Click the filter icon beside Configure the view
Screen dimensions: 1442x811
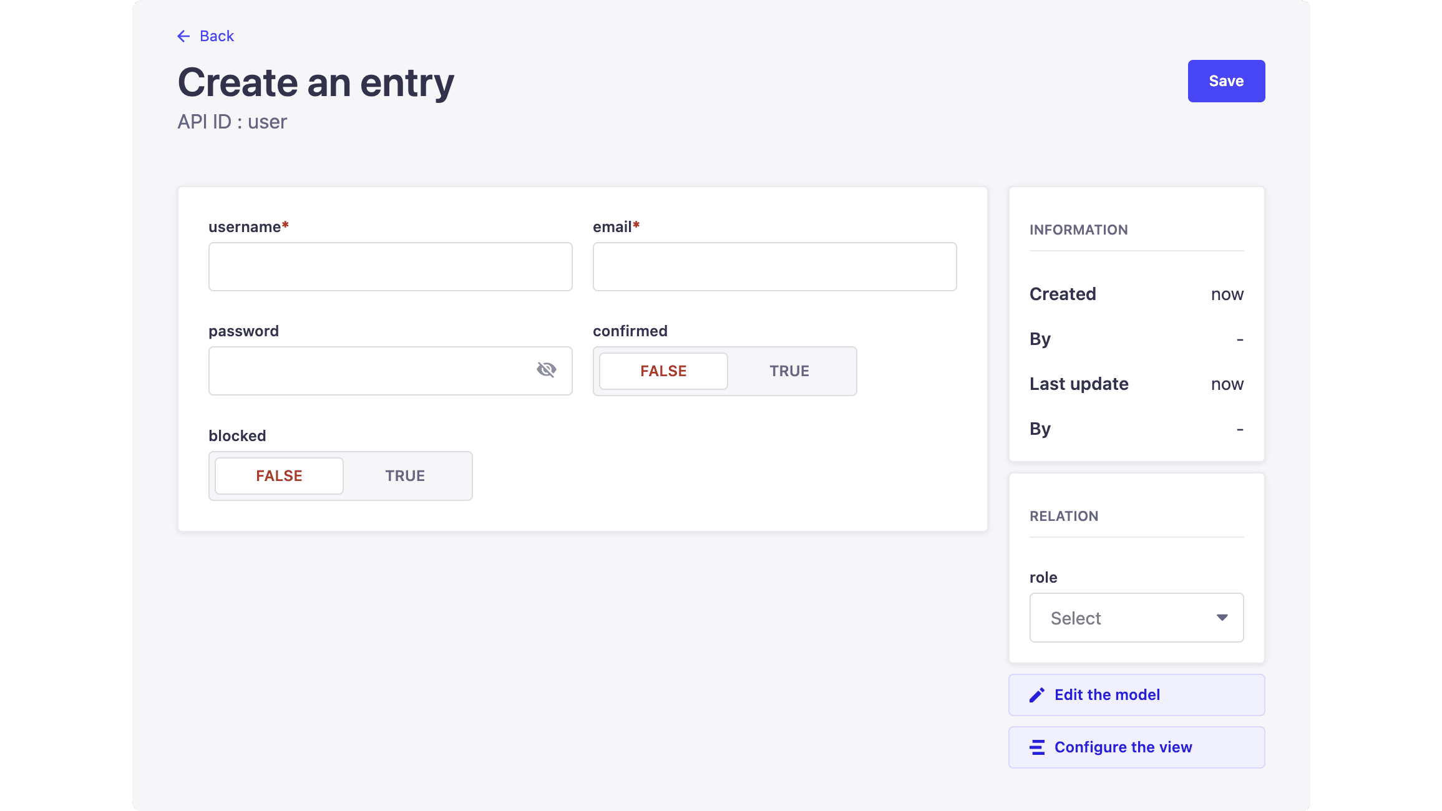click(x=1036, y=747)
